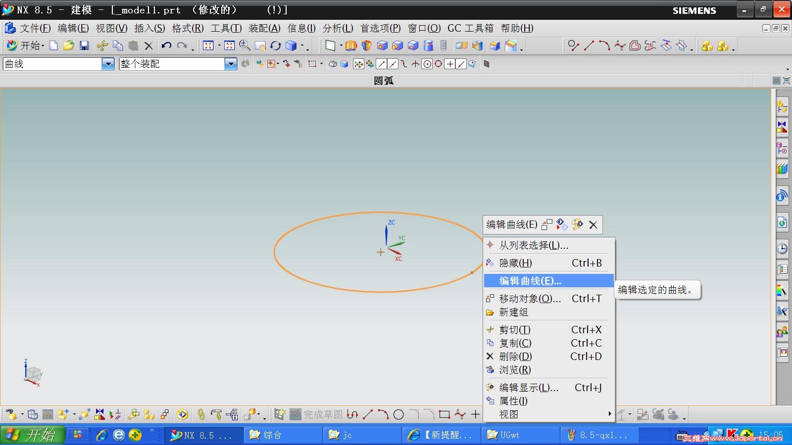Switch to the UGwt taskbar window

520,435
